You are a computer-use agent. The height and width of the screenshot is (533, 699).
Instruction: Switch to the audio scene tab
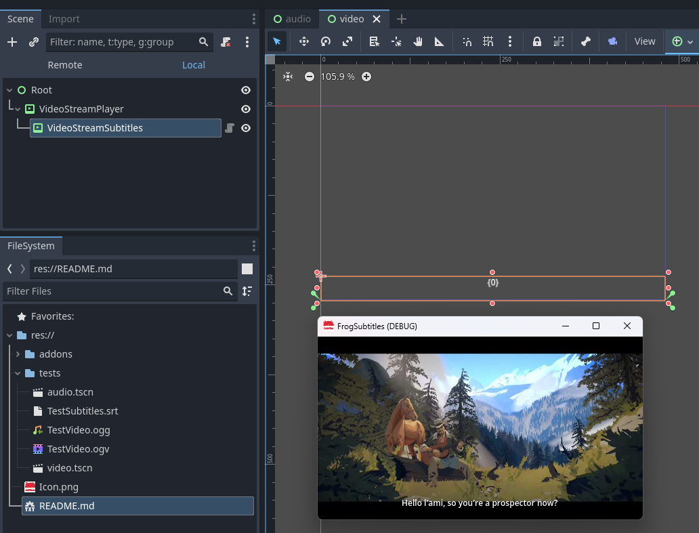[292, 19]
